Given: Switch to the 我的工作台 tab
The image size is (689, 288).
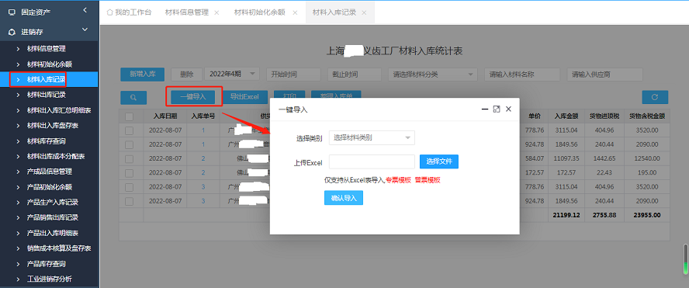Looking at the screenshot, I should pos(129,12).
